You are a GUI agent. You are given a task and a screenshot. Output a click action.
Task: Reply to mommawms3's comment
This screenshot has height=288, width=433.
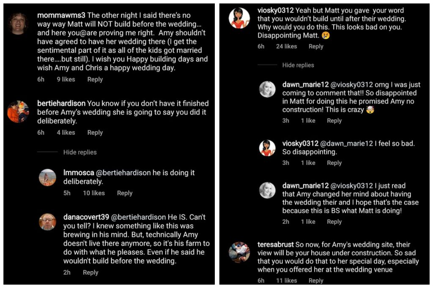point(95,79)
